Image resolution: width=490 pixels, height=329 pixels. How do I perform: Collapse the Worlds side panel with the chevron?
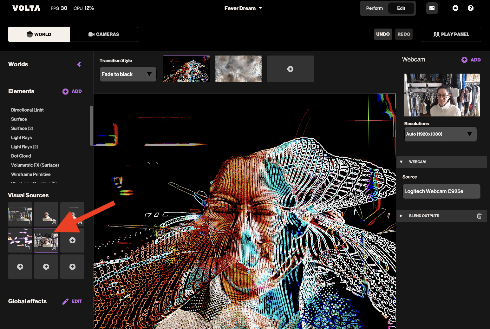pos(79,64)
